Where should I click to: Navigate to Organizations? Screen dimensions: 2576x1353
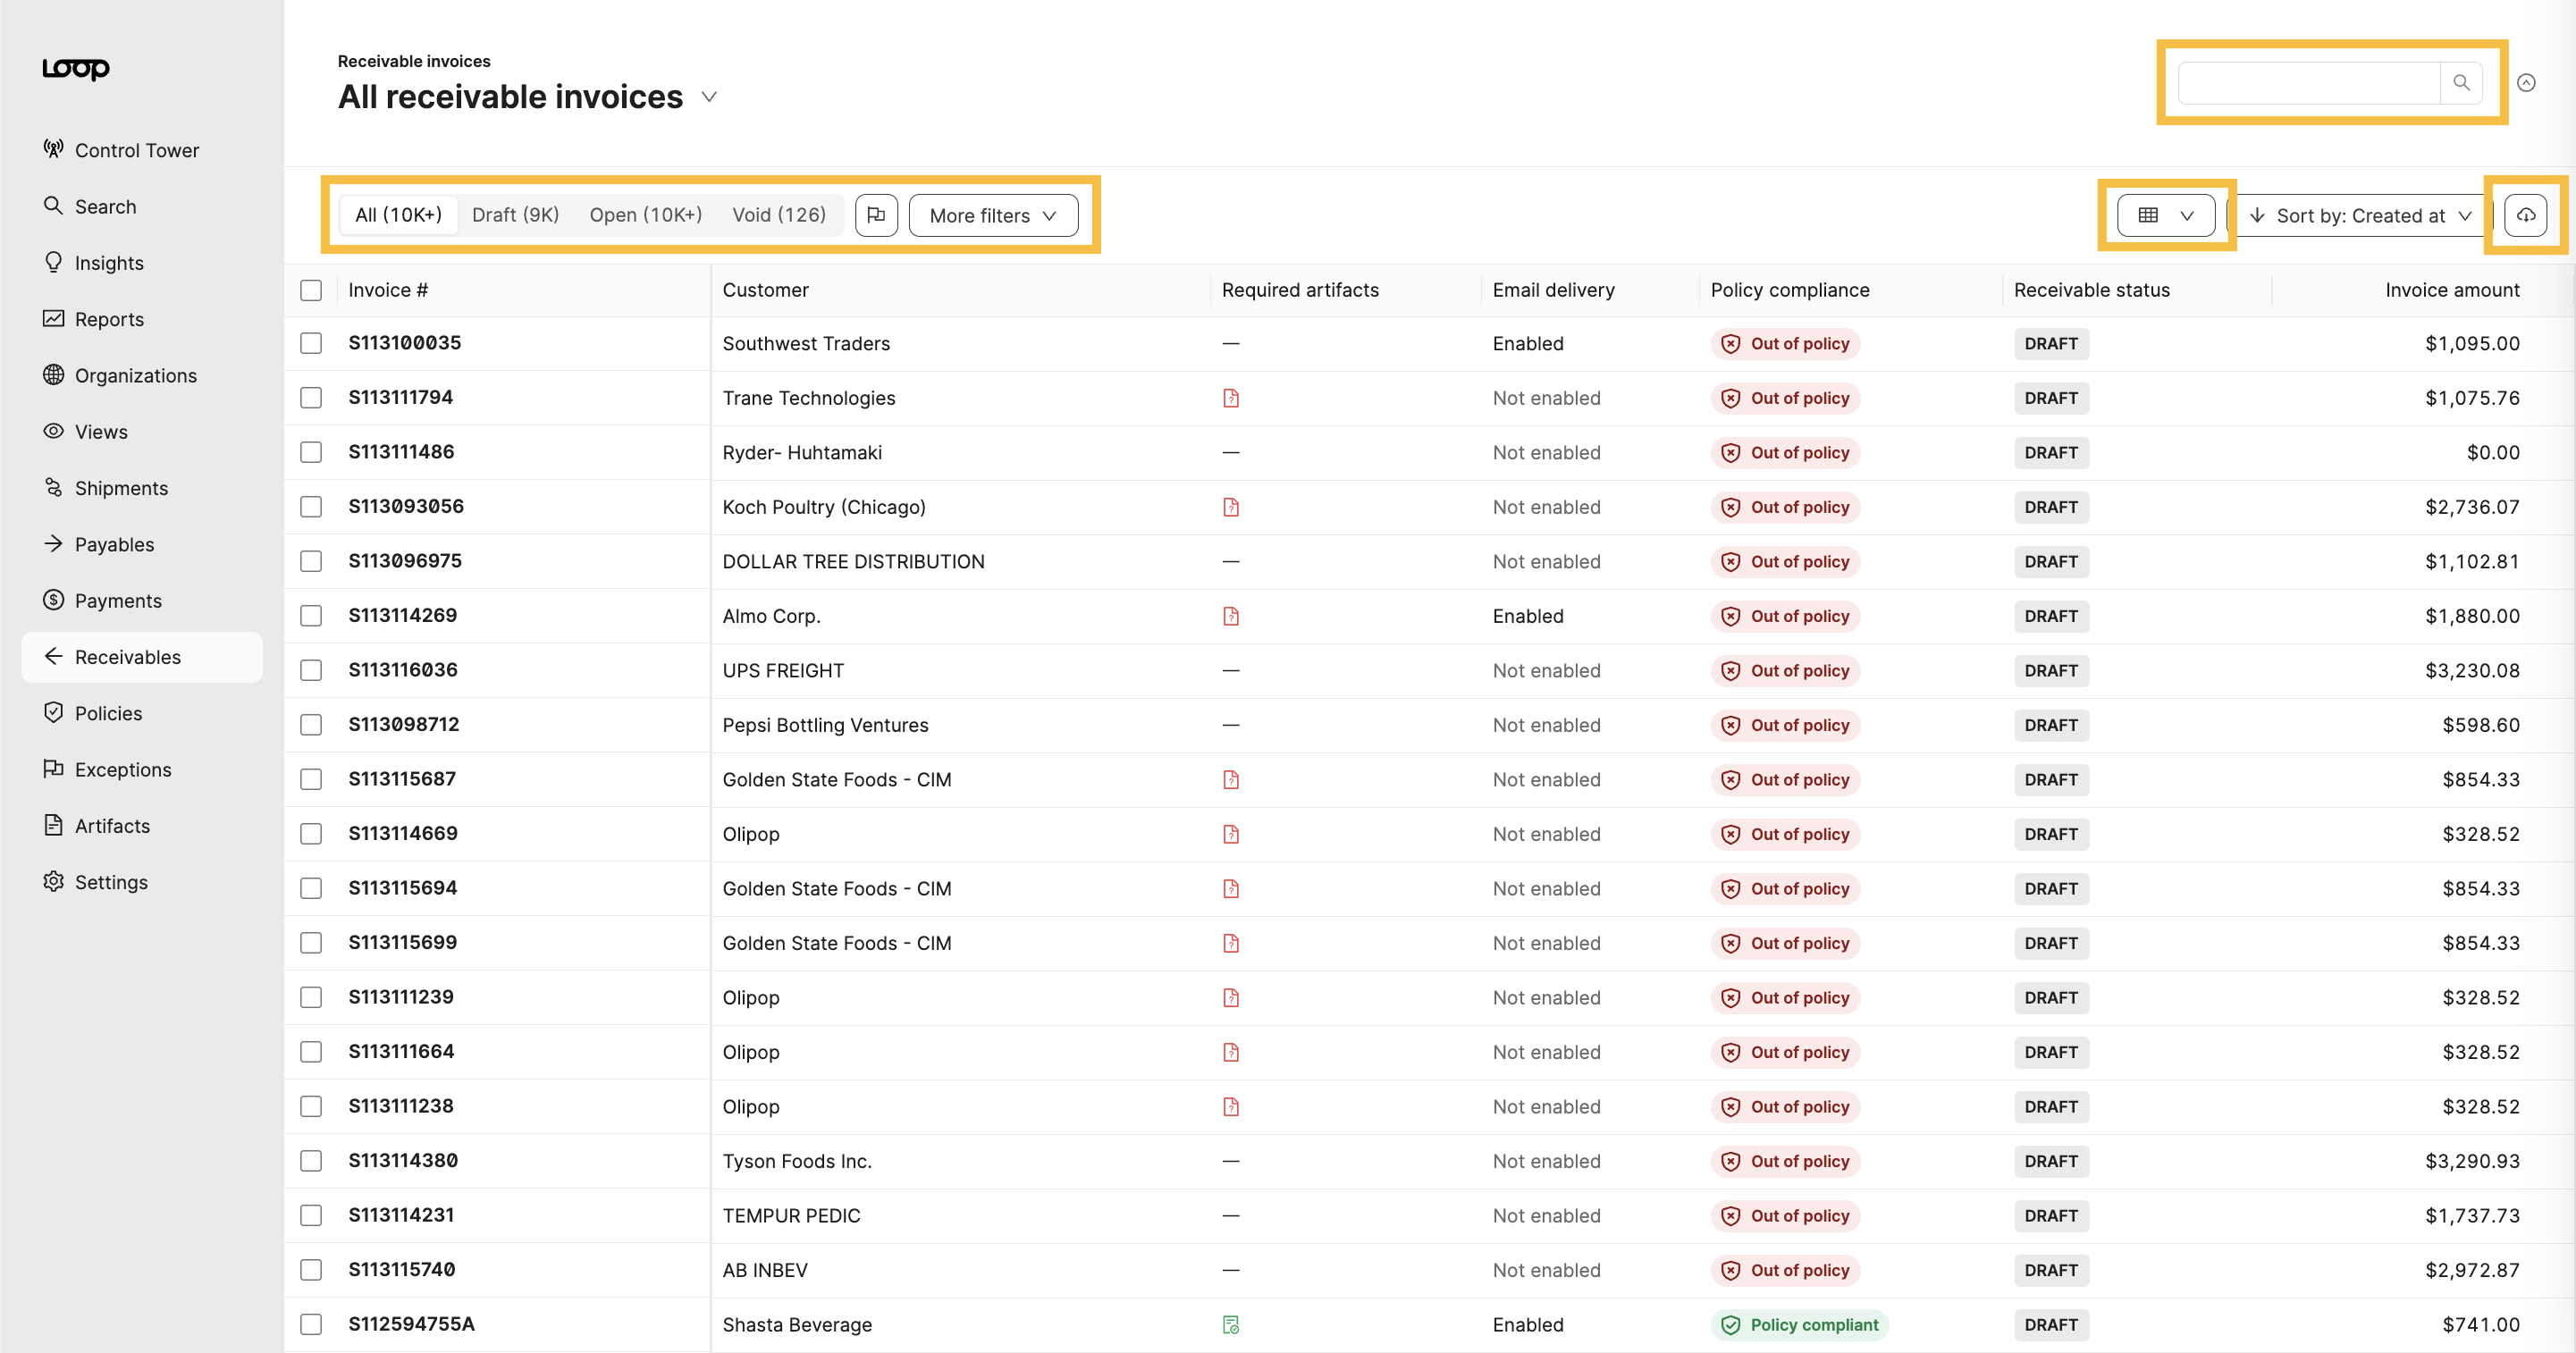click(x=141, y=375)
